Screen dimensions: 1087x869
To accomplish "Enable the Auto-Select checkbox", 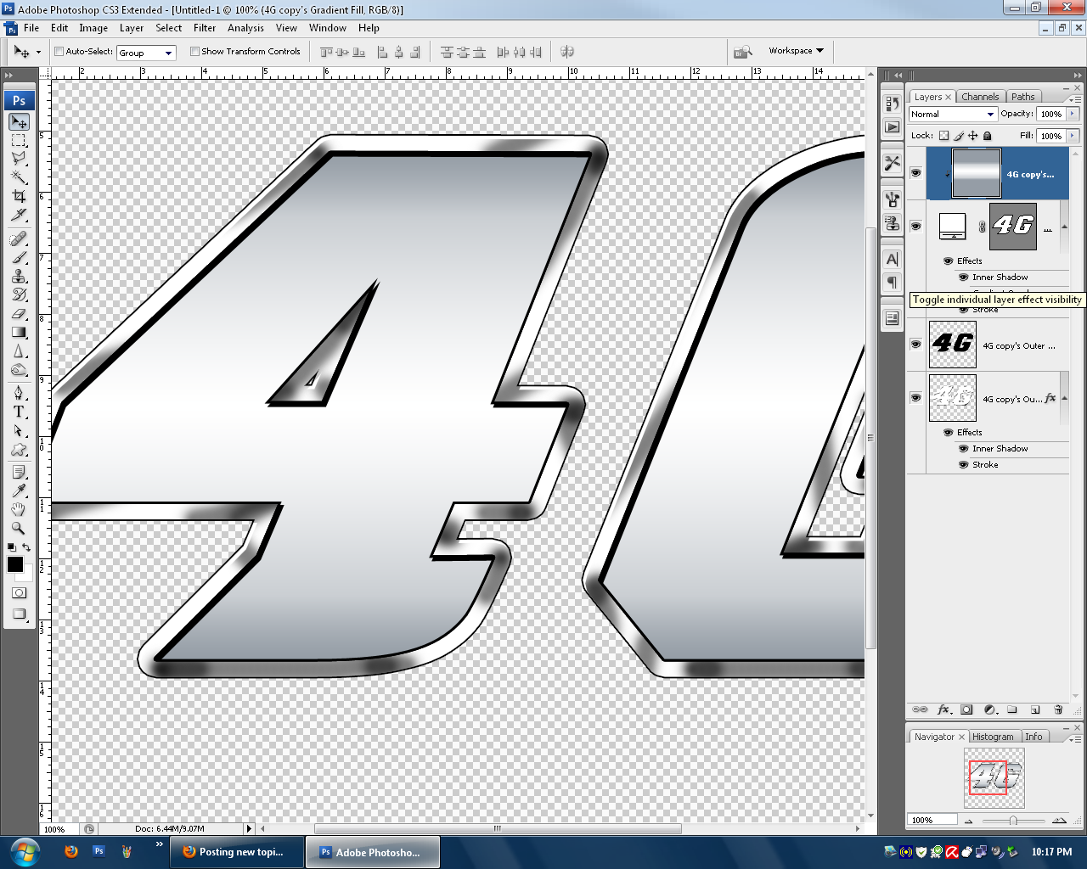I will [59, 52].
